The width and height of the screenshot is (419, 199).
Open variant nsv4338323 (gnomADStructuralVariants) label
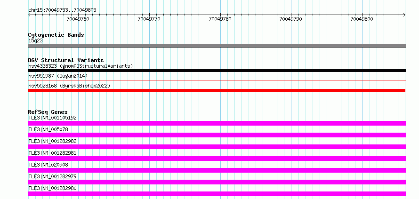pos(81,66)
